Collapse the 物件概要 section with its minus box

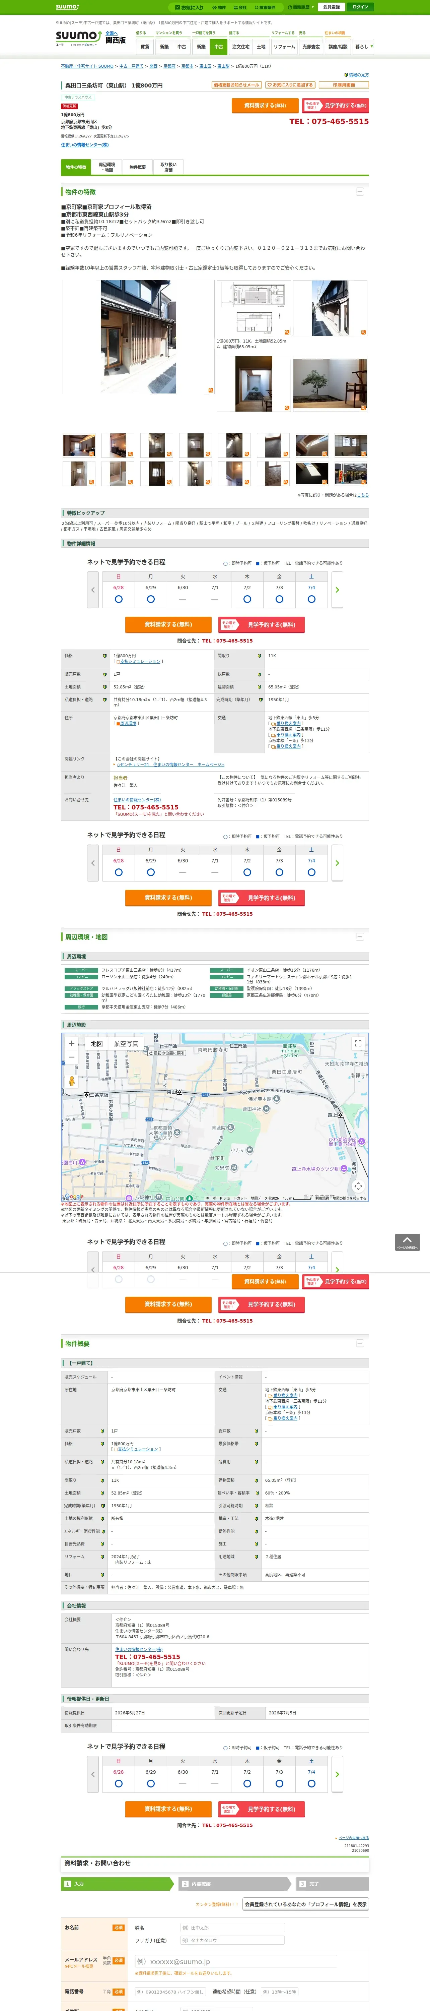[x=360, y=1344]
